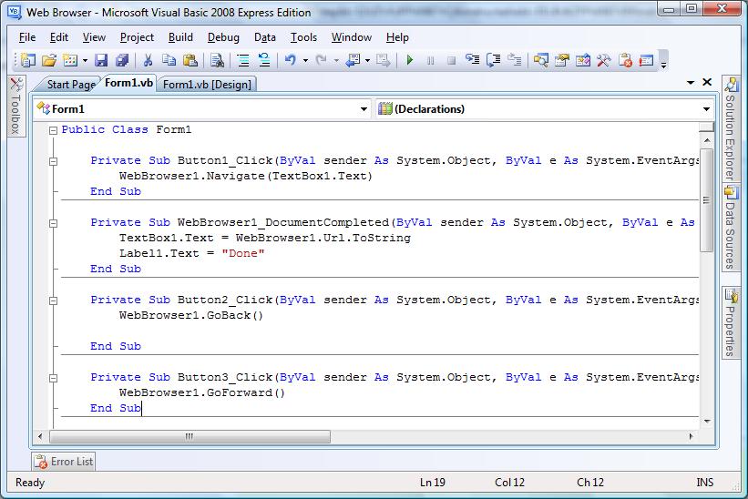Collapse the Public Class Form1 region
The image size is (748, 499).
pos(54,130)
